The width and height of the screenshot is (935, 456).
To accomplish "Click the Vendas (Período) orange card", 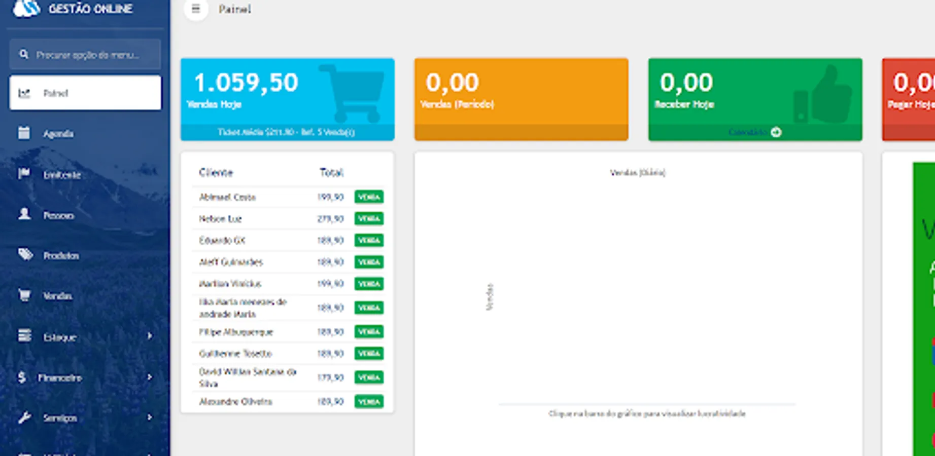I will pyautogui.click(x=522, y=99).
